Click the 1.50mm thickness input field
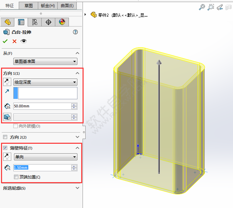 (42, 168)
